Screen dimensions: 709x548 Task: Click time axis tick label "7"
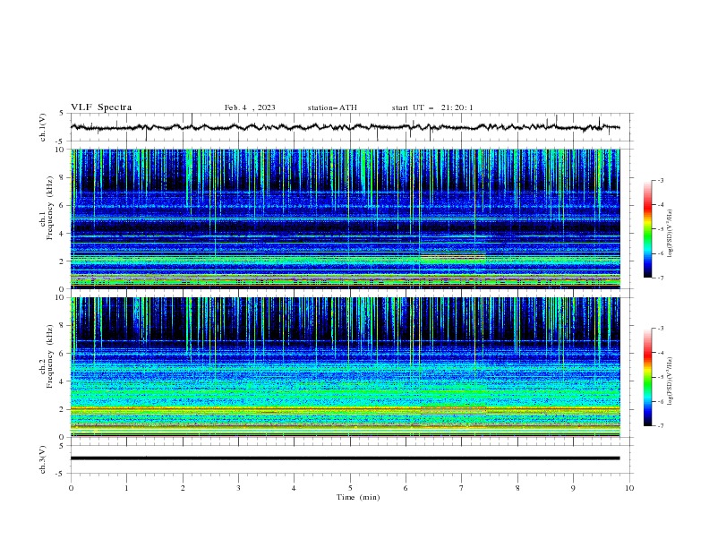pos(462,488)
